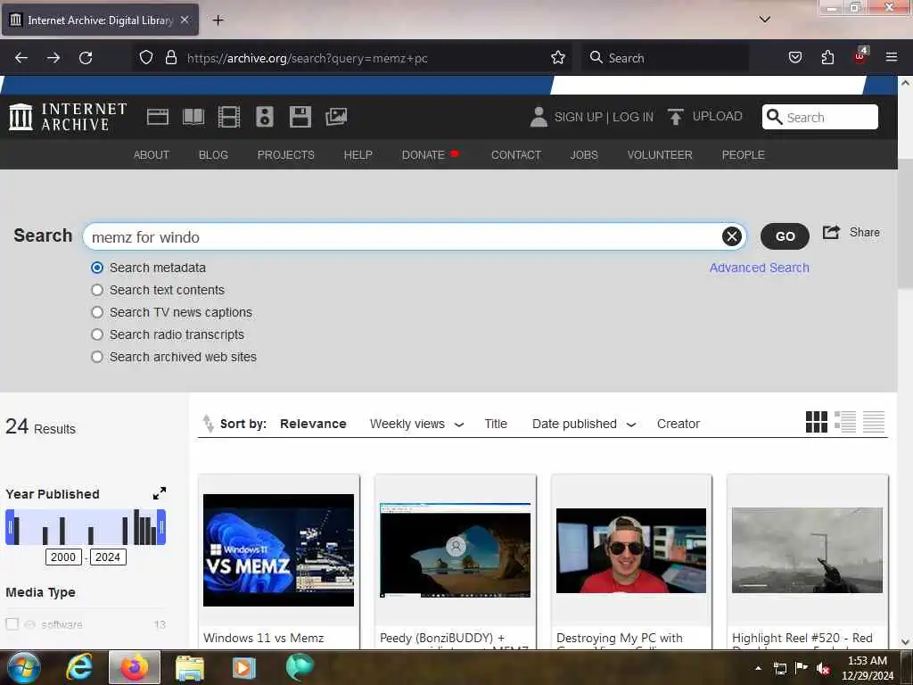913x685 pixels.
Task: Open the HELP menu item
Action: point(358,155)
